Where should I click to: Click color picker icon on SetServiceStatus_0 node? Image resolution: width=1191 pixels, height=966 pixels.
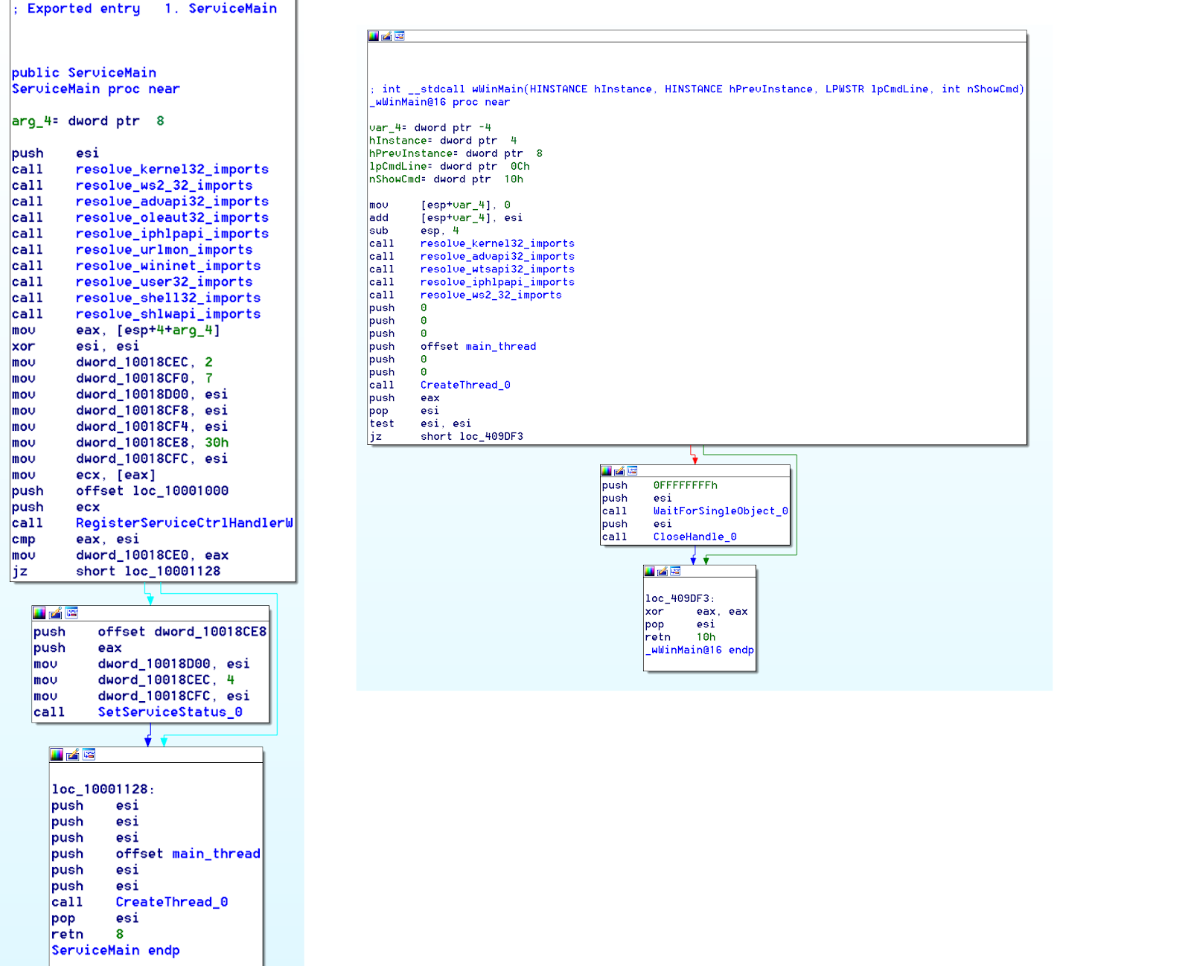point(39,613)
